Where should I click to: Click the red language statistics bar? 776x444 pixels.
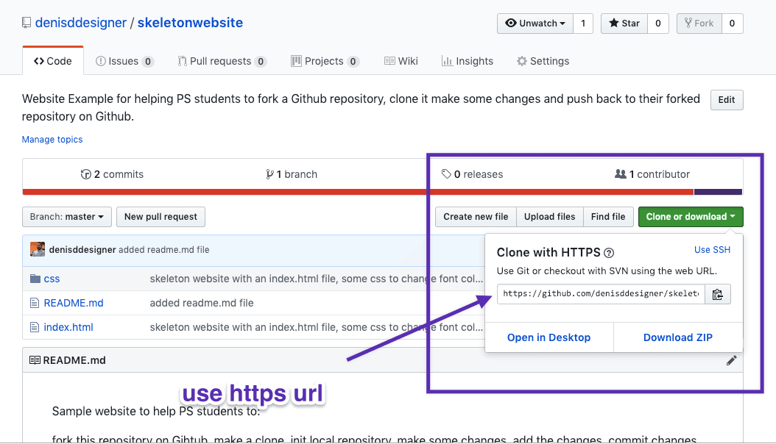click(353, 191)
